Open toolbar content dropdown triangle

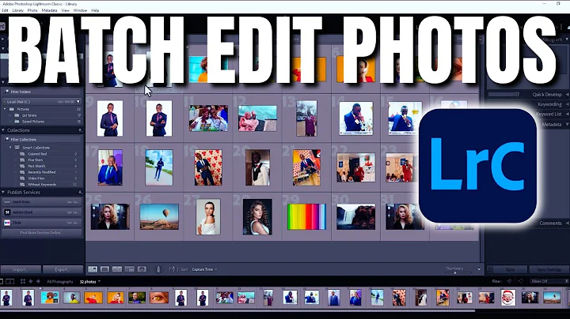coord(479,269)
